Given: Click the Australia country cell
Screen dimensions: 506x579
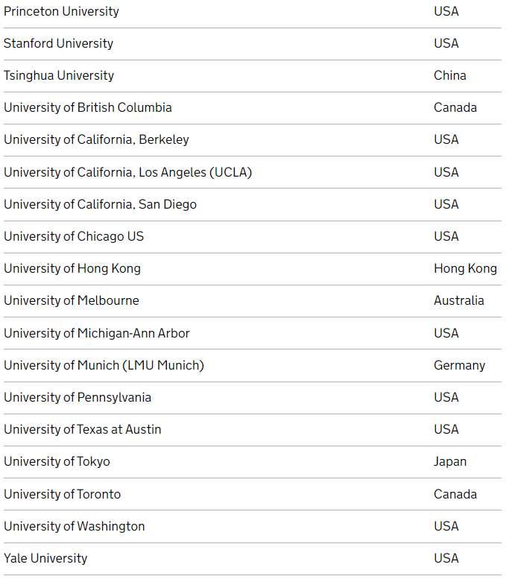Looking at the screenshot, I should [x=459, y=301].
